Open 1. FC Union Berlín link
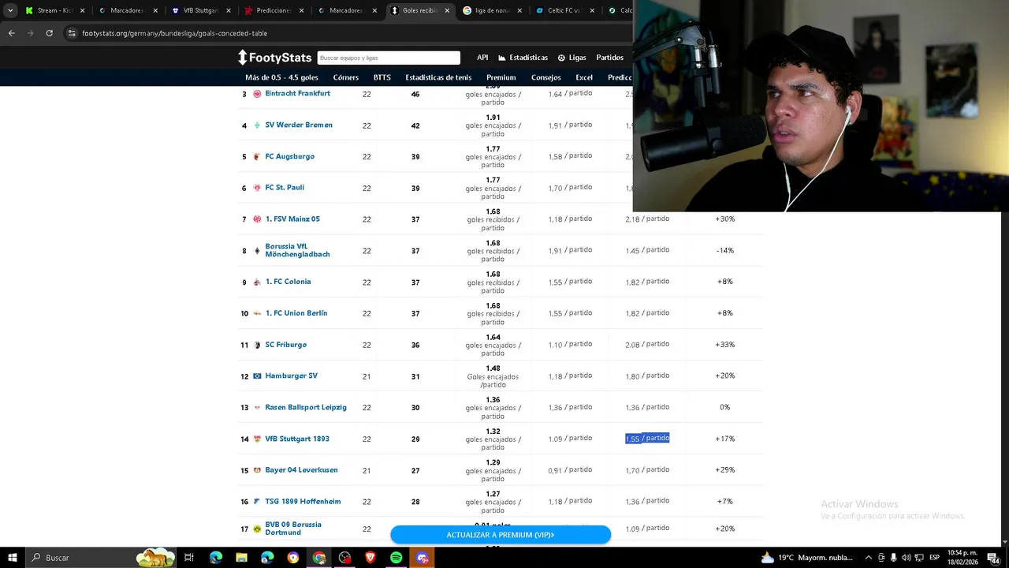The width and height of the screenshot is (1009, 568). pos(296,313)
